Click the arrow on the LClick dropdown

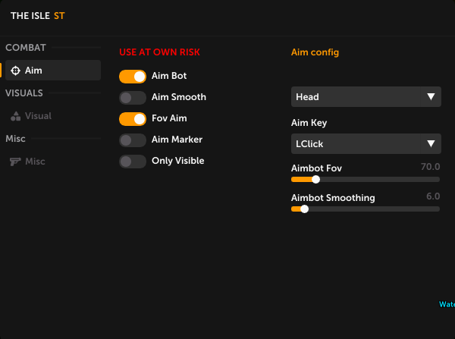pyautogui.click(x=431, y=143)
